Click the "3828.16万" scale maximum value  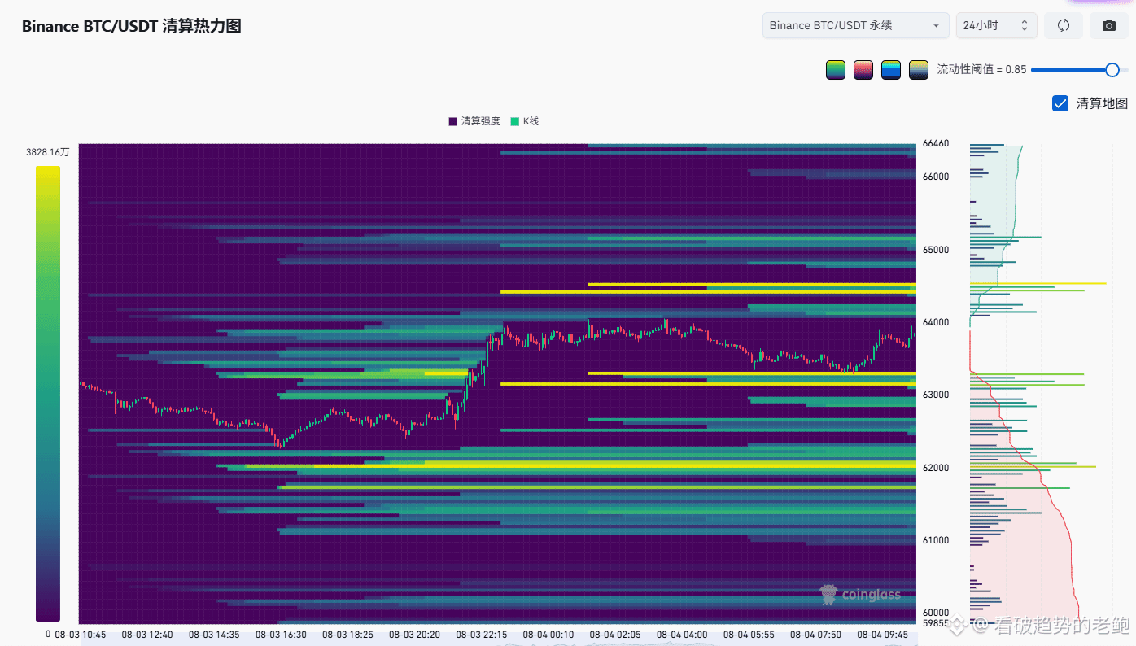pos(48,152)
